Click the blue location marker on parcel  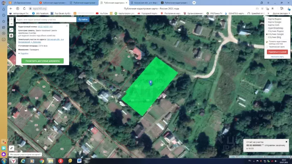coord(151,83)
